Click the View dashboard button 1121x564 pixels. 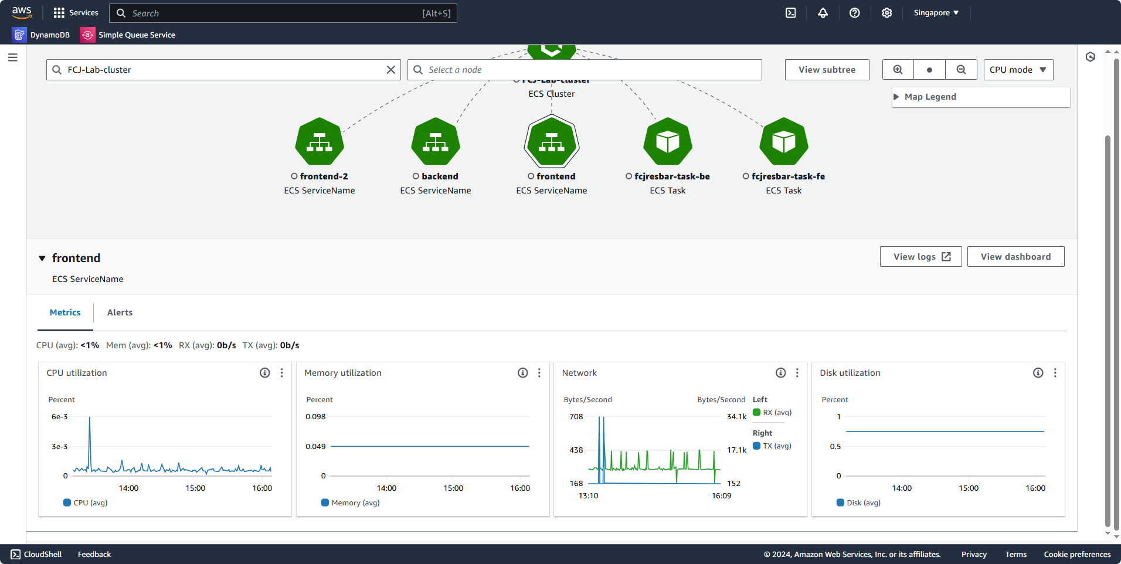pyautogui.click(x=1016, y=257)
